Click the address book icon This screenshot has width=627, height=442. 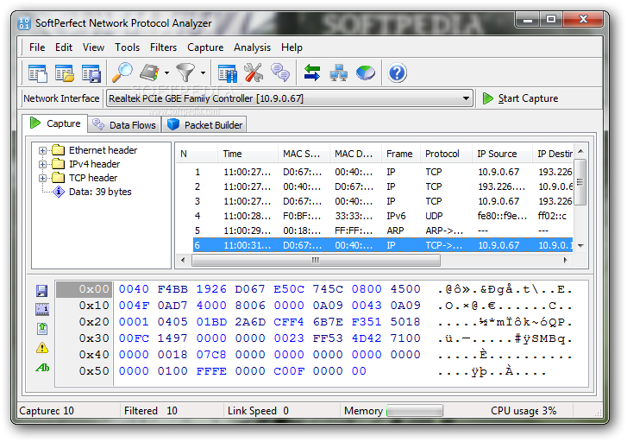[149, 73]
